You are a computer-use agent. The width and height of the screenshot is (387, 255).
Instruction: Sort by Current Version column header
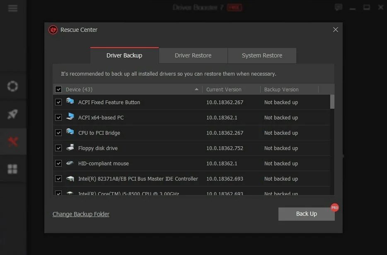click(224, 90)
